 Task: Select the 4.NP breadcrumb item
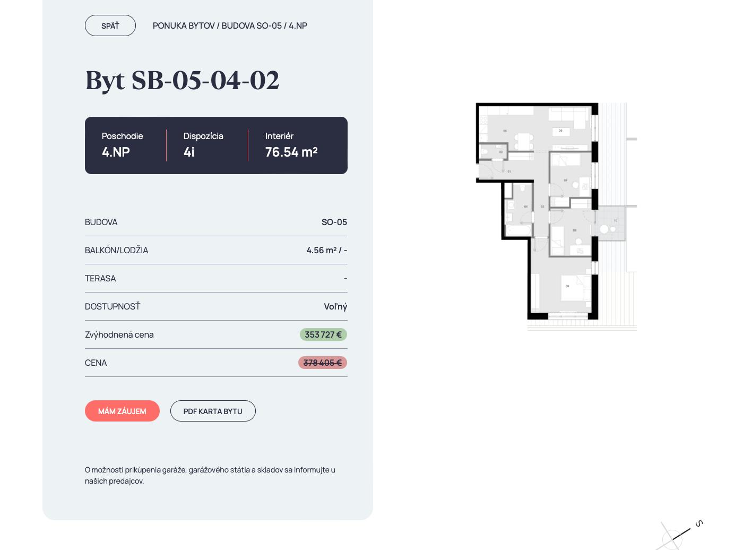(x=298, y=25)
